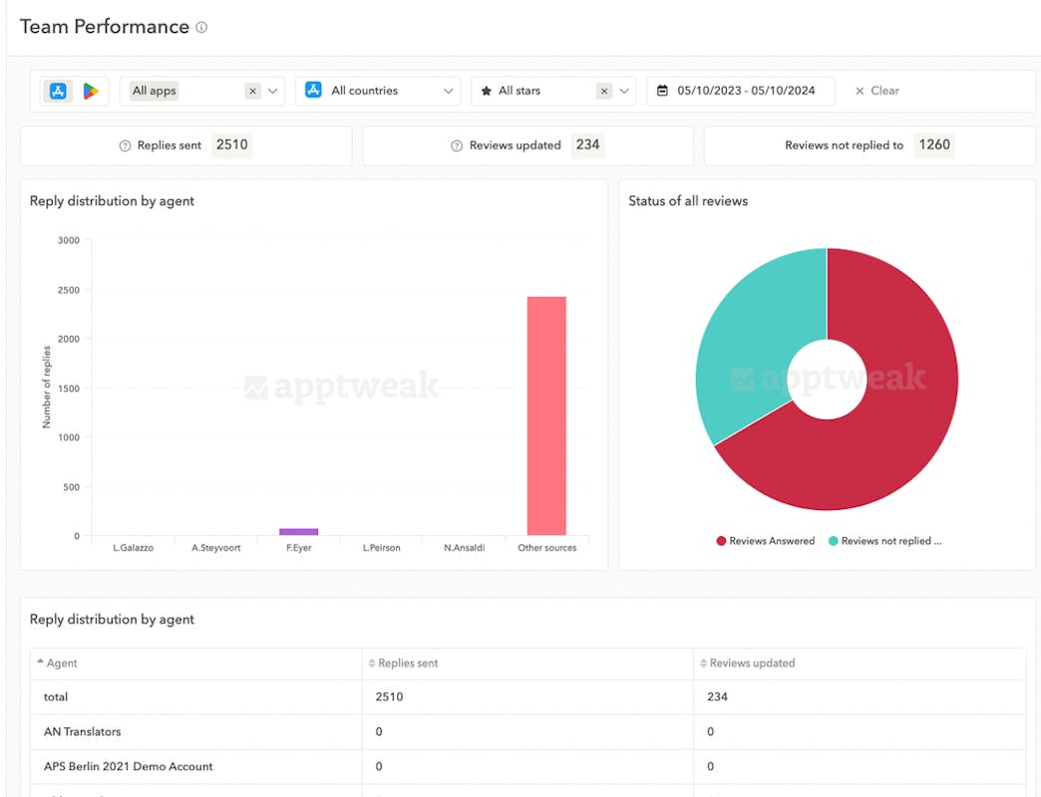This screenshot has width=1041, height=797.
Task: Toggle Reviews Answered legend item
Action: [765, 541]
